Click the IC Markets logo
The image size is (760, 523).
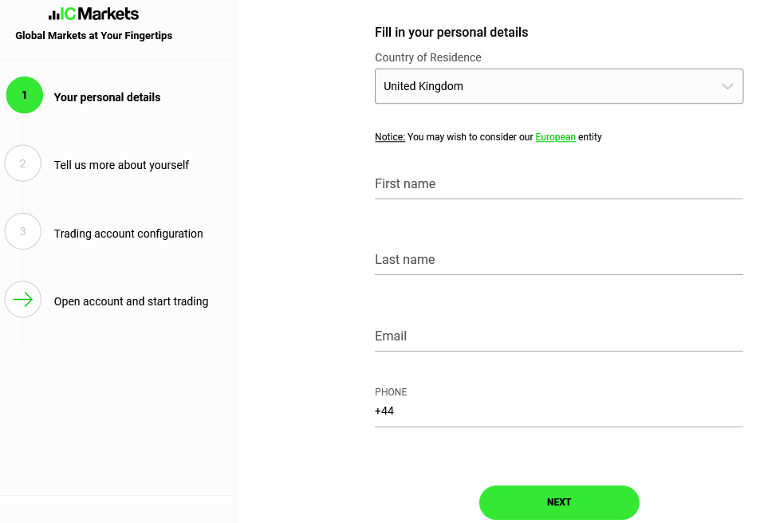point(93,14)
